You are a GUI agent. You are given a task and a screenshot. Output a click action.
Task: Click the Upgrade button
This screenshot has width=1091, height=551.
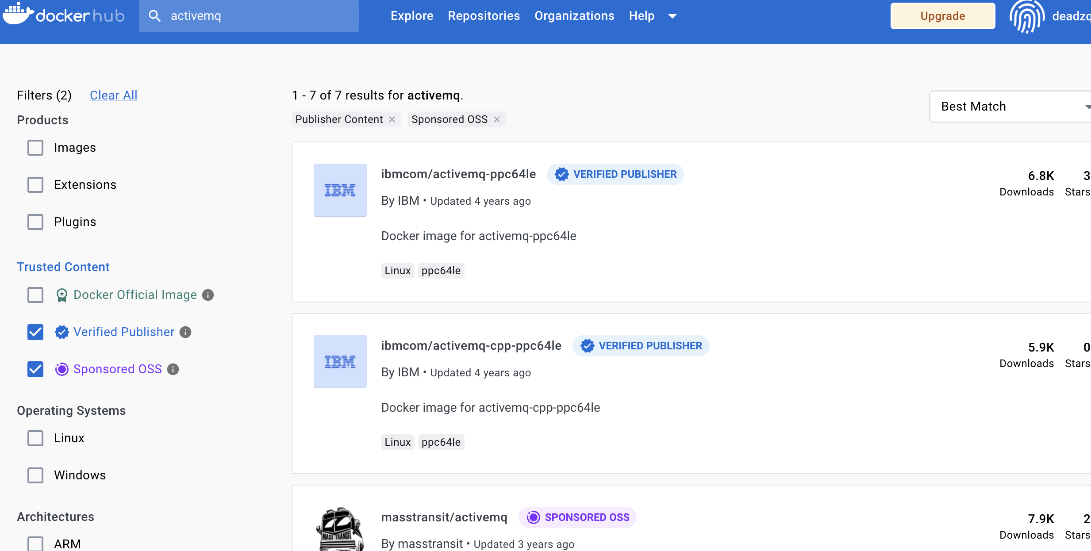pos(942,16)
